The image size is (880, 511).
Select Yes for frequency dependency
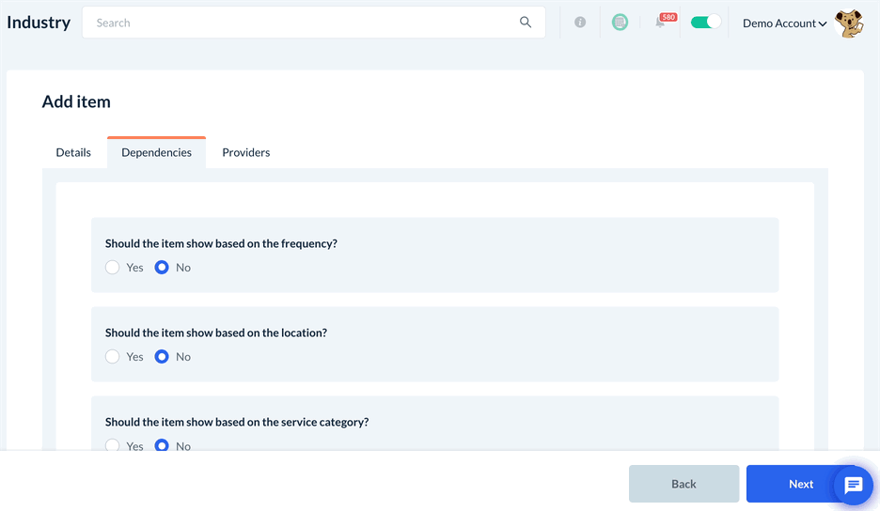pos(113,268)
